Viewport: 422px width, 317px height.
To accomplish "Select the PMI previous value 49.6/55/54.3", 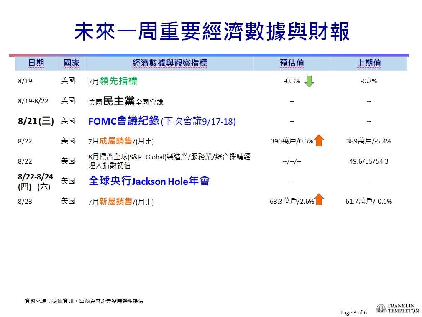I will [369, 161].
